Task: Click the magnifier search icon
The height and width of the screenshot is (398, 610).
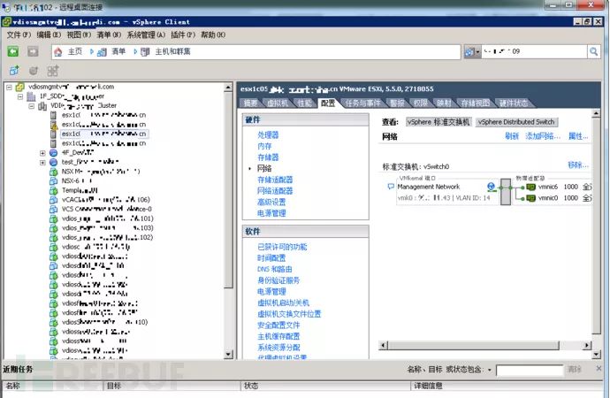Action: pos(594,51)
